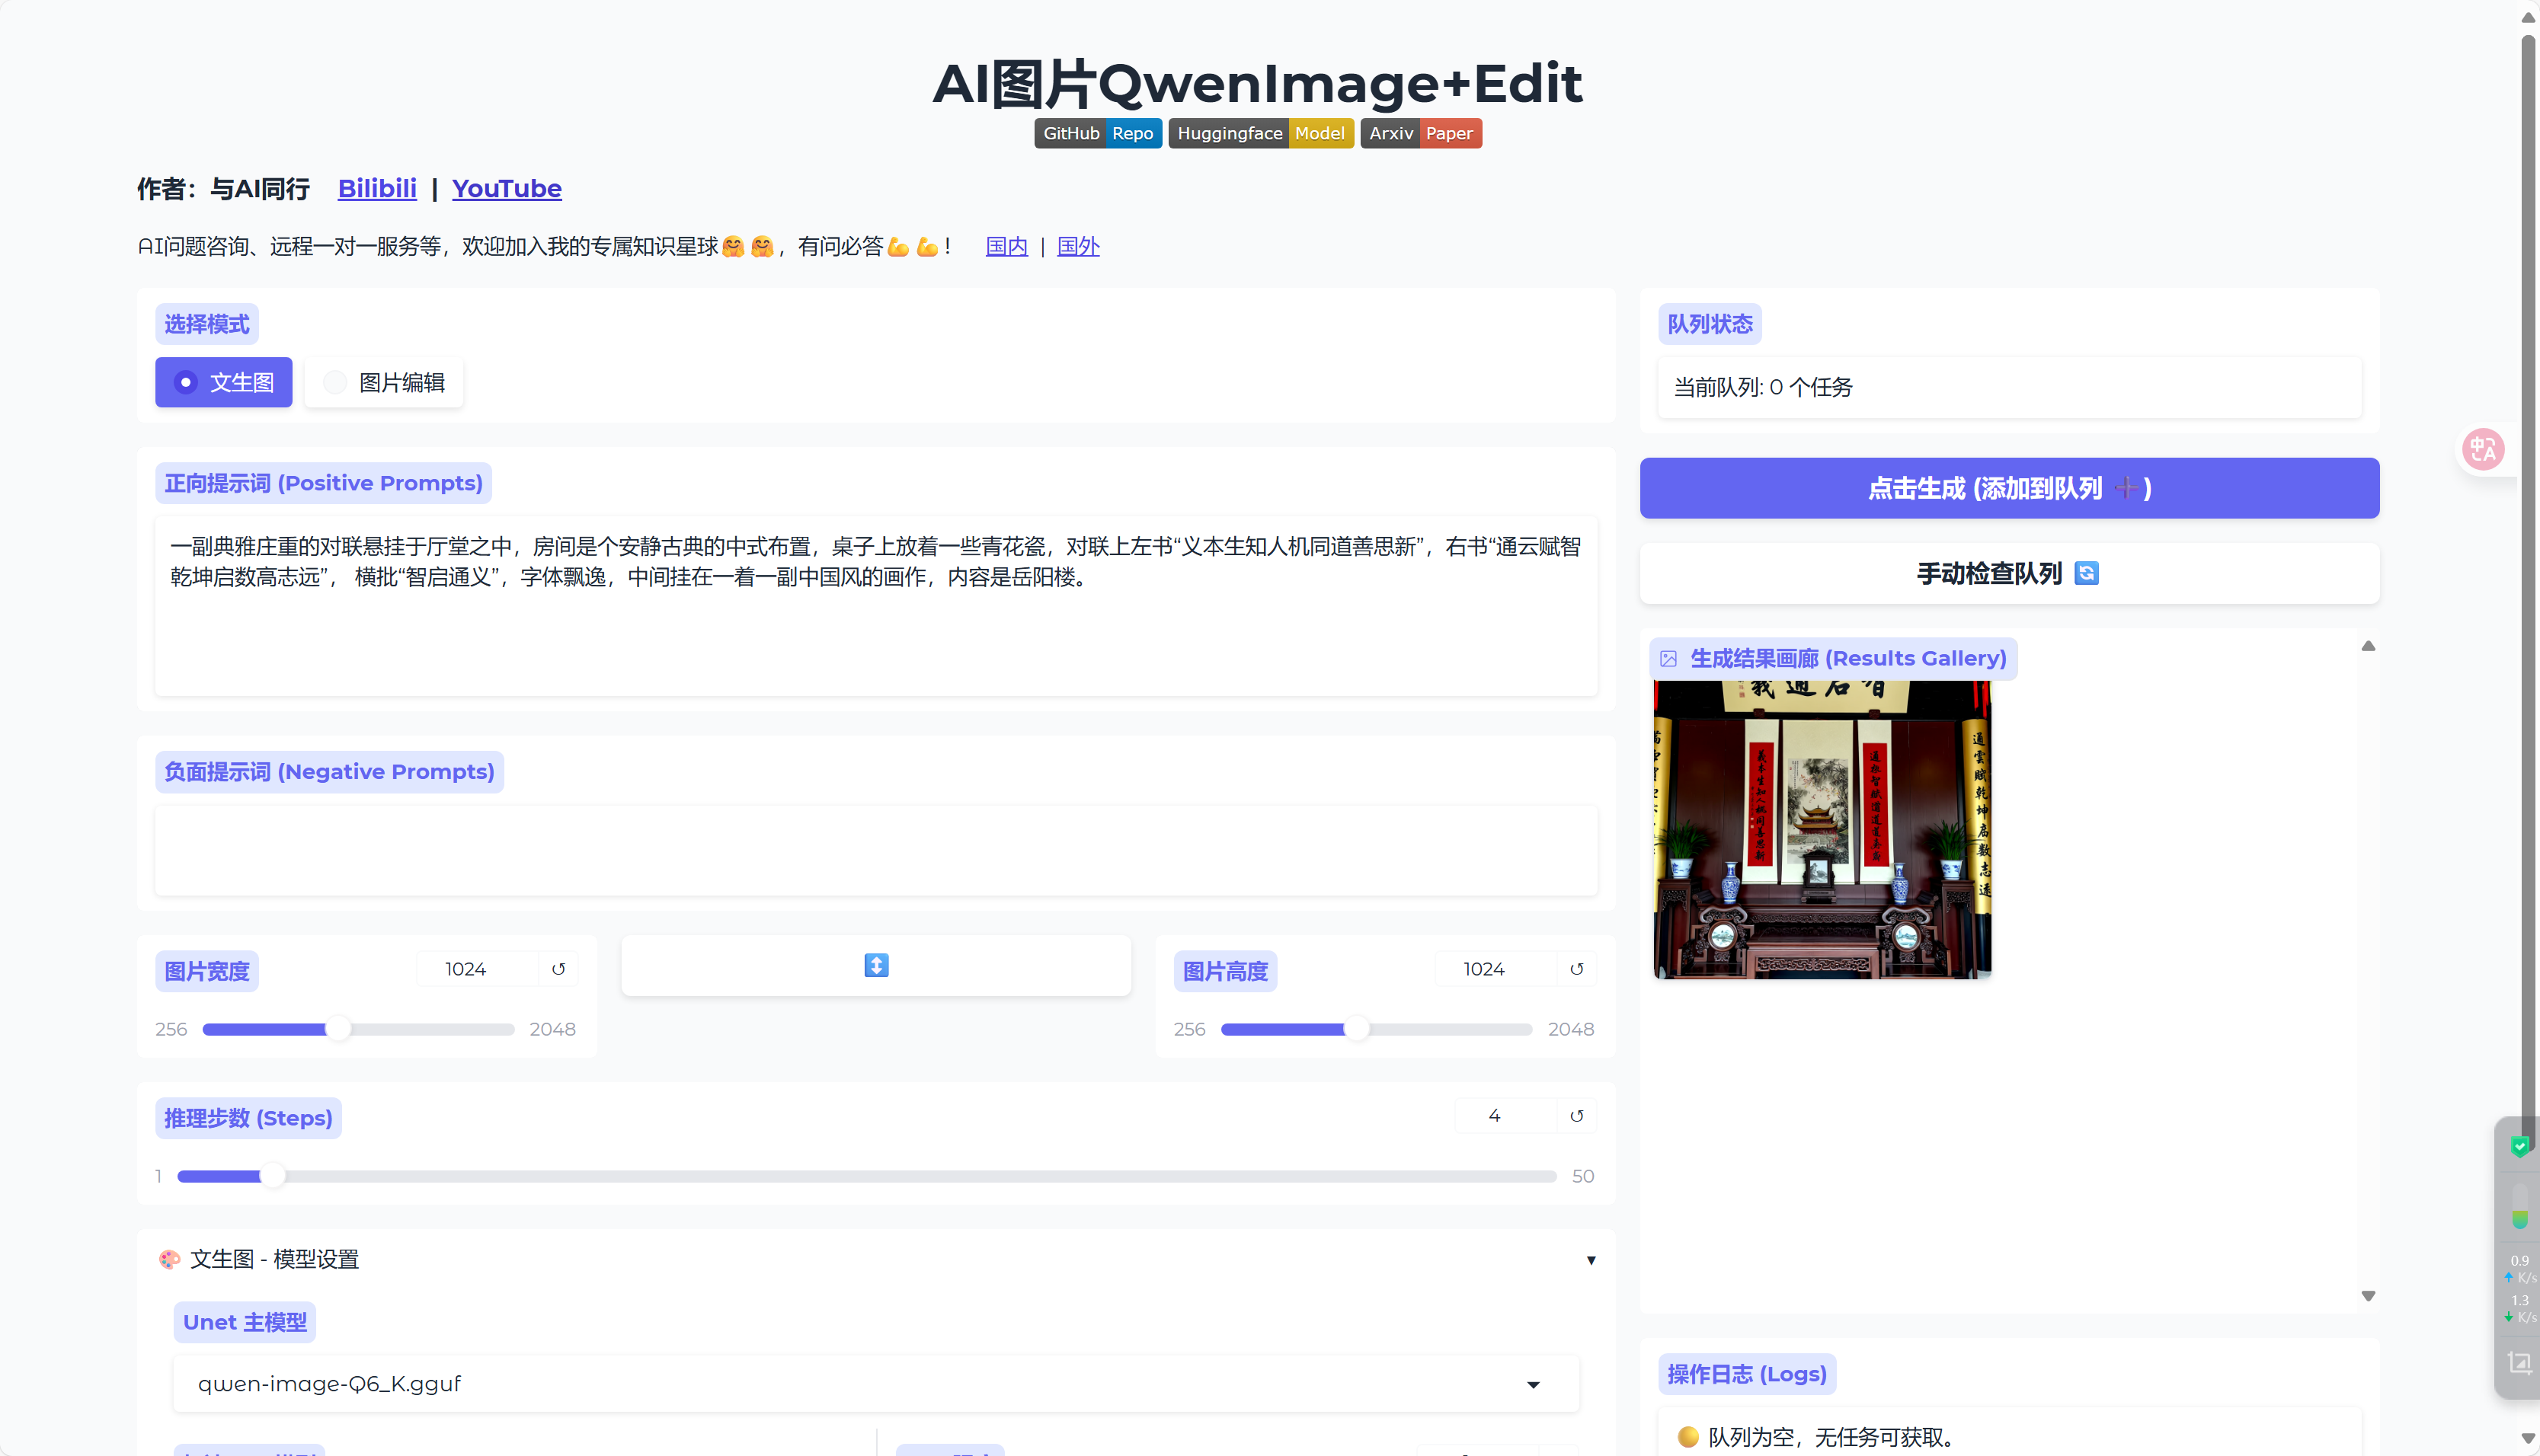Click 手动检查队列 button

pyautogui.click(x=2009, y=573)
